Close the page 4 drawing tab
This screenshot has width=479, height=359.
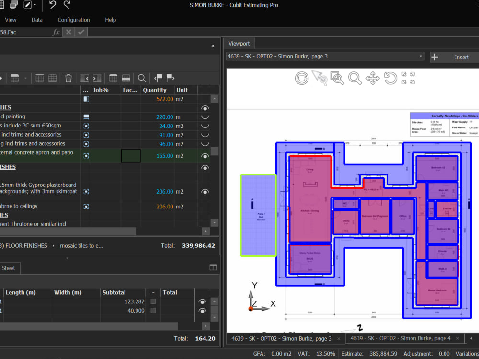(x=457, y=338)
